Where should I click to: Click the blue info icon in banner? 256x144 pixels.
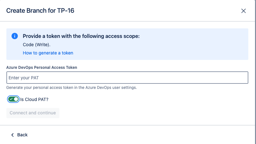coord(15,36)
